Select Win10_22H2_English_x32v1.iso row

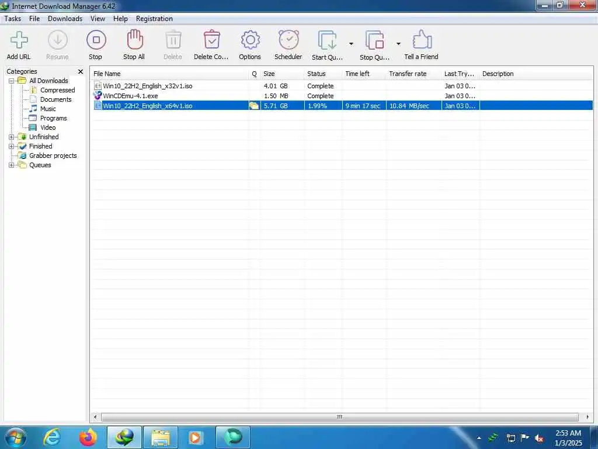pyautogui.click(x=342, y=86)
